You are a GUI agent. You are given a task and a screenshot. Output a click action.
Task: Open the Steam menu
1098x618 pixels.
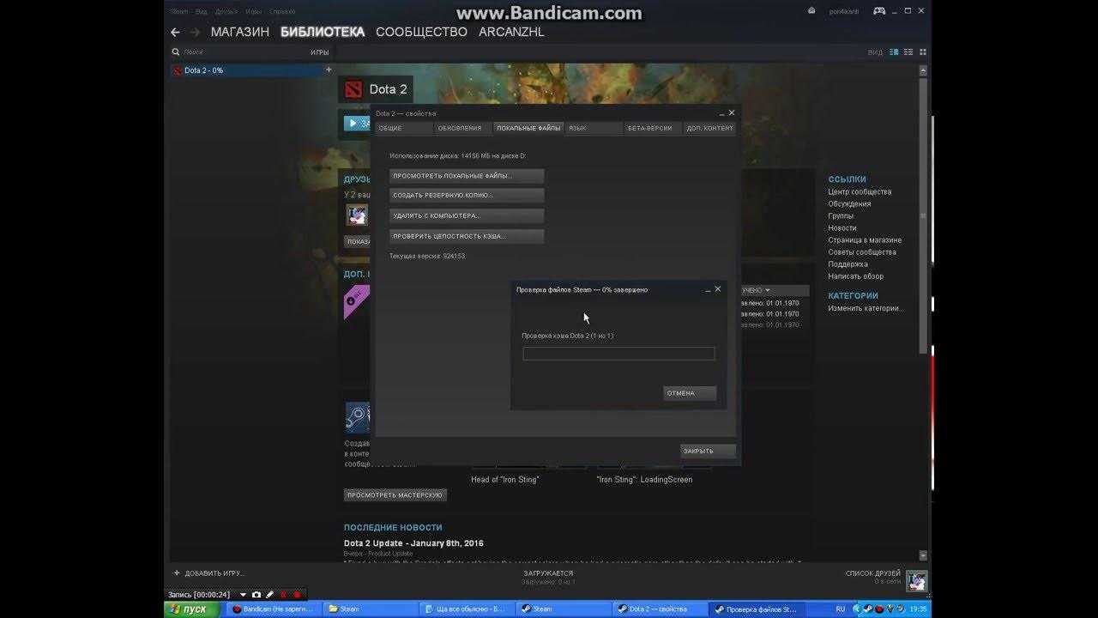click(x=178, y=11)
